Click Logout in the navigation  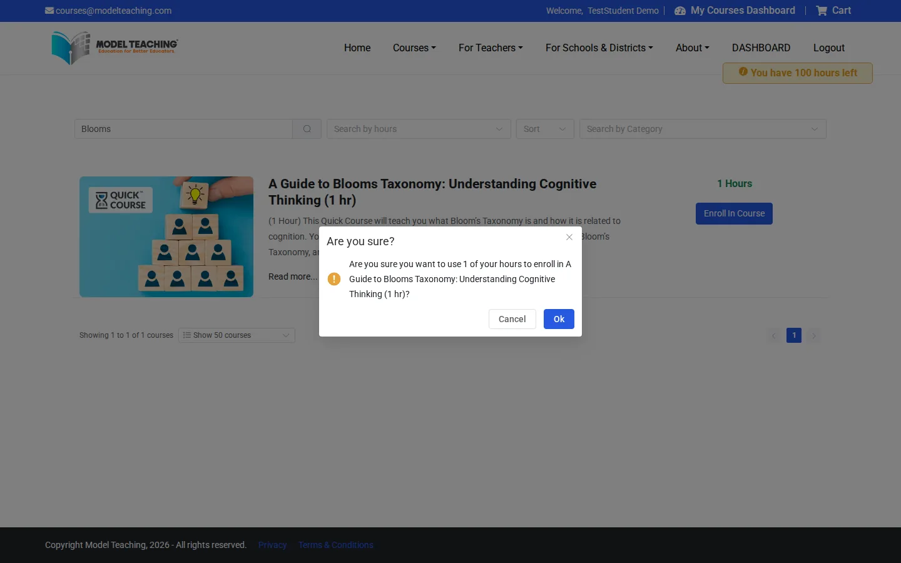[x=828, y=48]
